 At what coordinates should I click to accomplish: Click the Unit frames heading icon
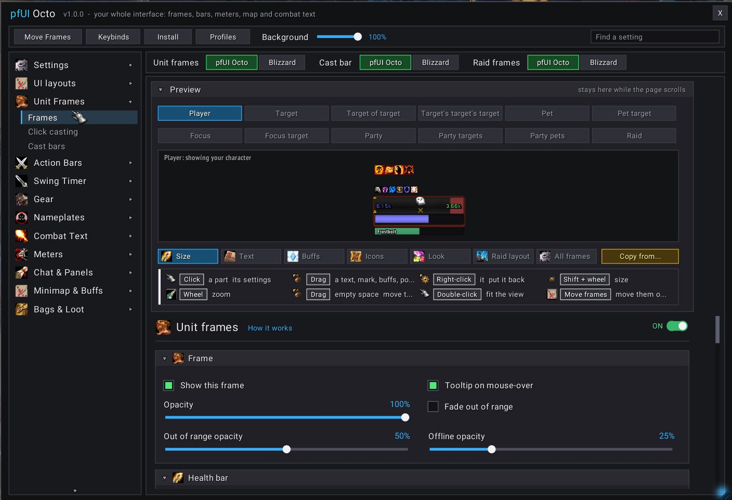(x=163, y=327)
